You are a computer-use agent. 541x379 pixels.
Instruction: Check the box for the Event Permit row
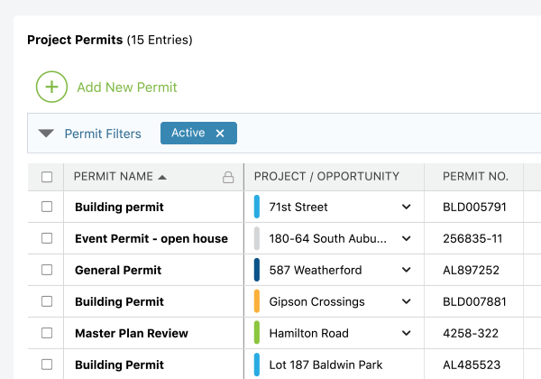[47, 238]
